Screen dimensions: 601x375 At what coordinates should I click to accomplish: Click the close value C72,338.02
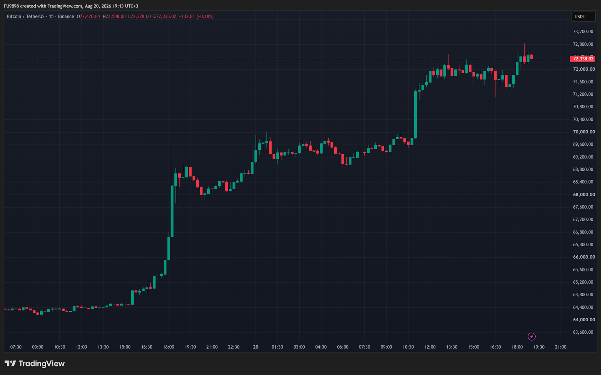(x=165, y=17)
